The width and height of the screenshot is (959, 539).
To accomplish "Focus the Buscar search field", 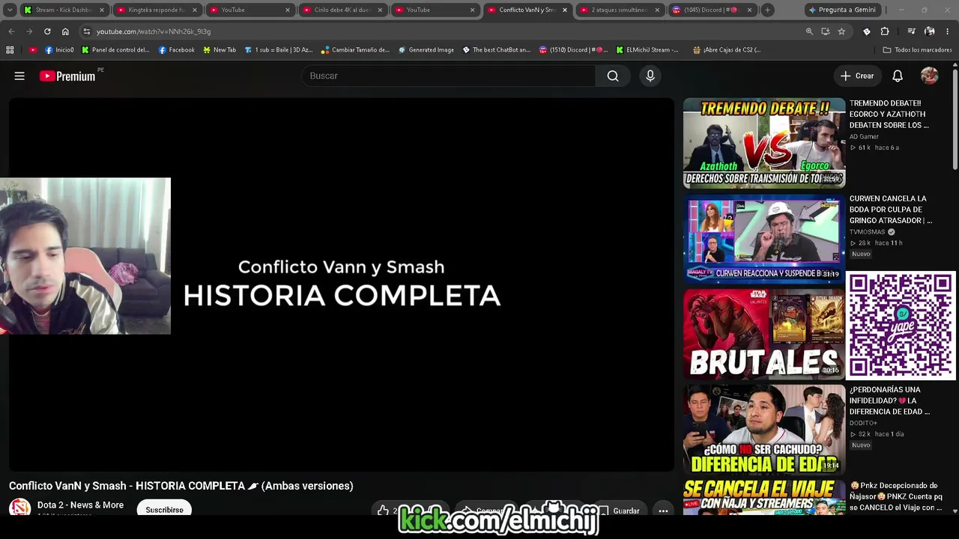I will 449,76.
